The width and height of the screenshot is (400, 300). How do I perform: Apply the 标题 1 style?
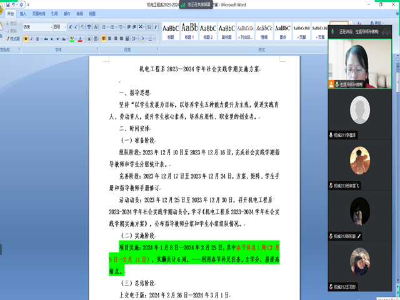[x=189, y=31]
